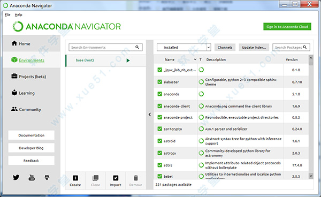Screen dimensions: 321x197
Task: Click version 0.7.10 of alabaster
Action: 297,82
